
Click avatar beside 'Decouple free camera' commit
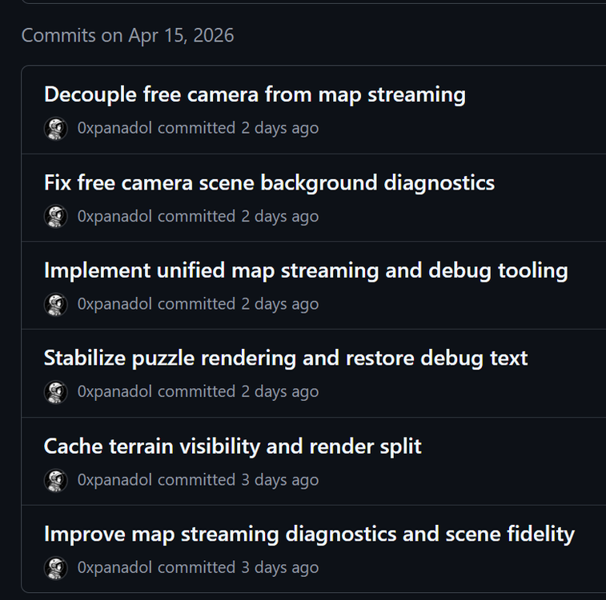pos(55,128)
